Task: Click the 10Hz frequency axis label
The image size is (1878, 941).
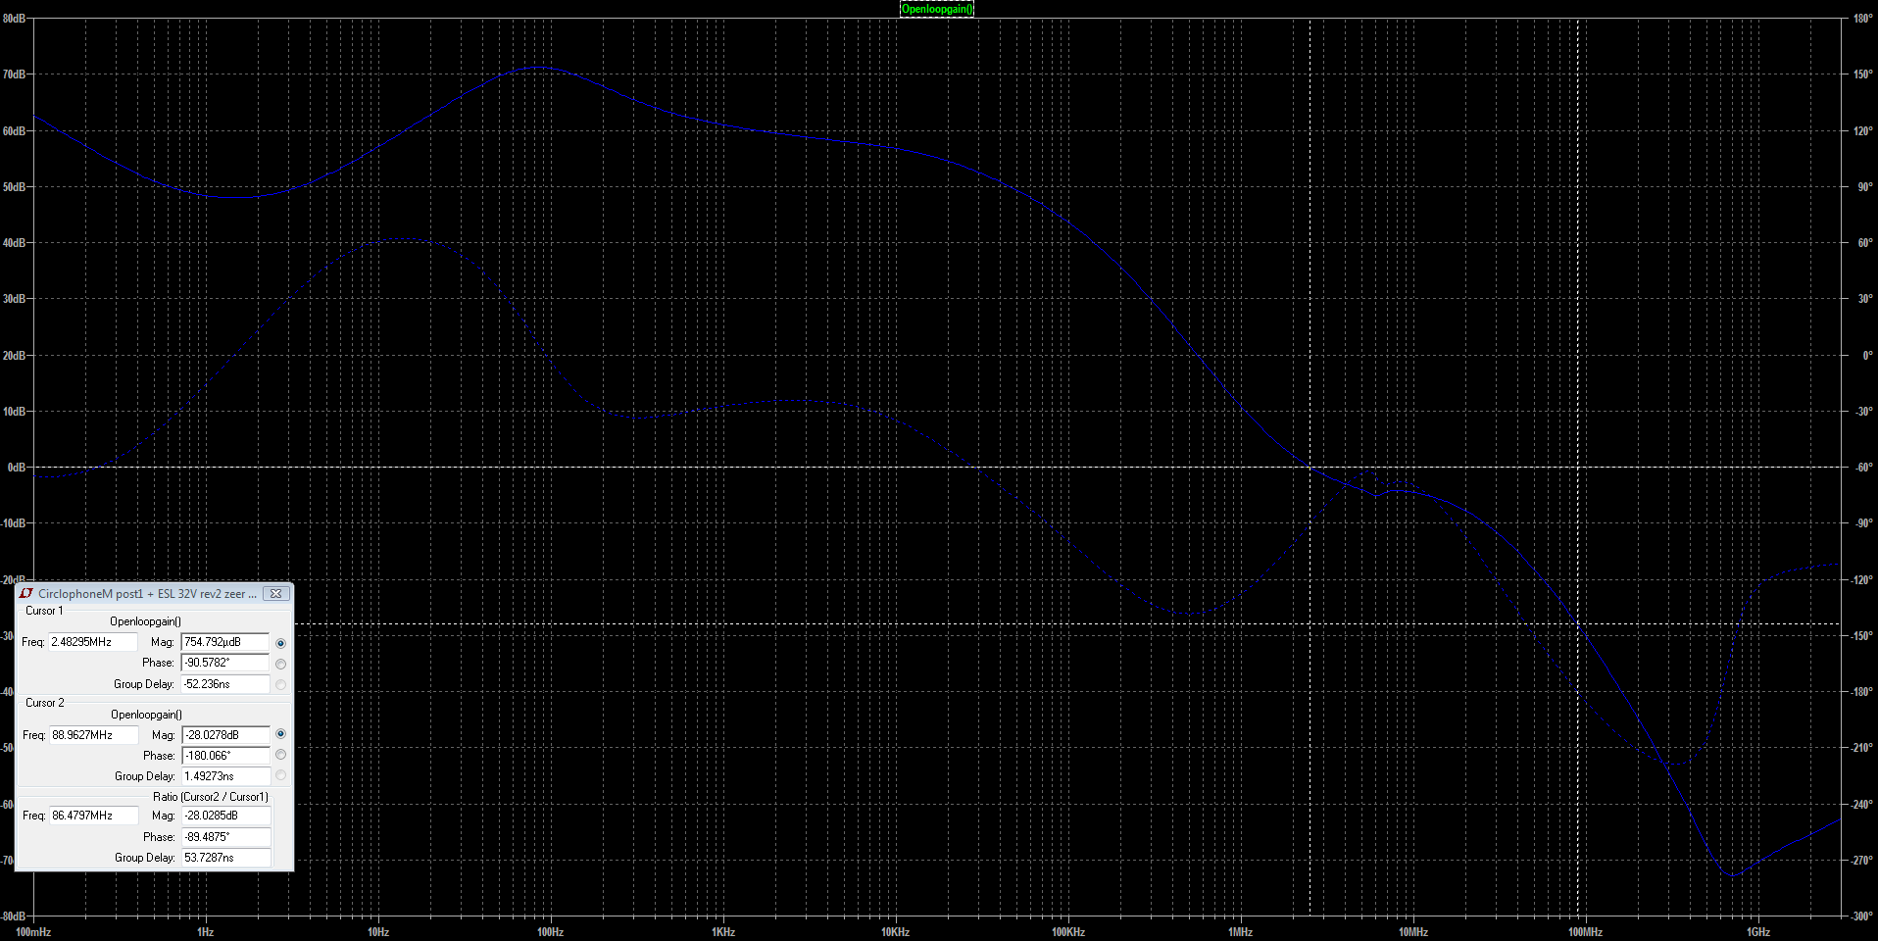Action: pos(378,932)
